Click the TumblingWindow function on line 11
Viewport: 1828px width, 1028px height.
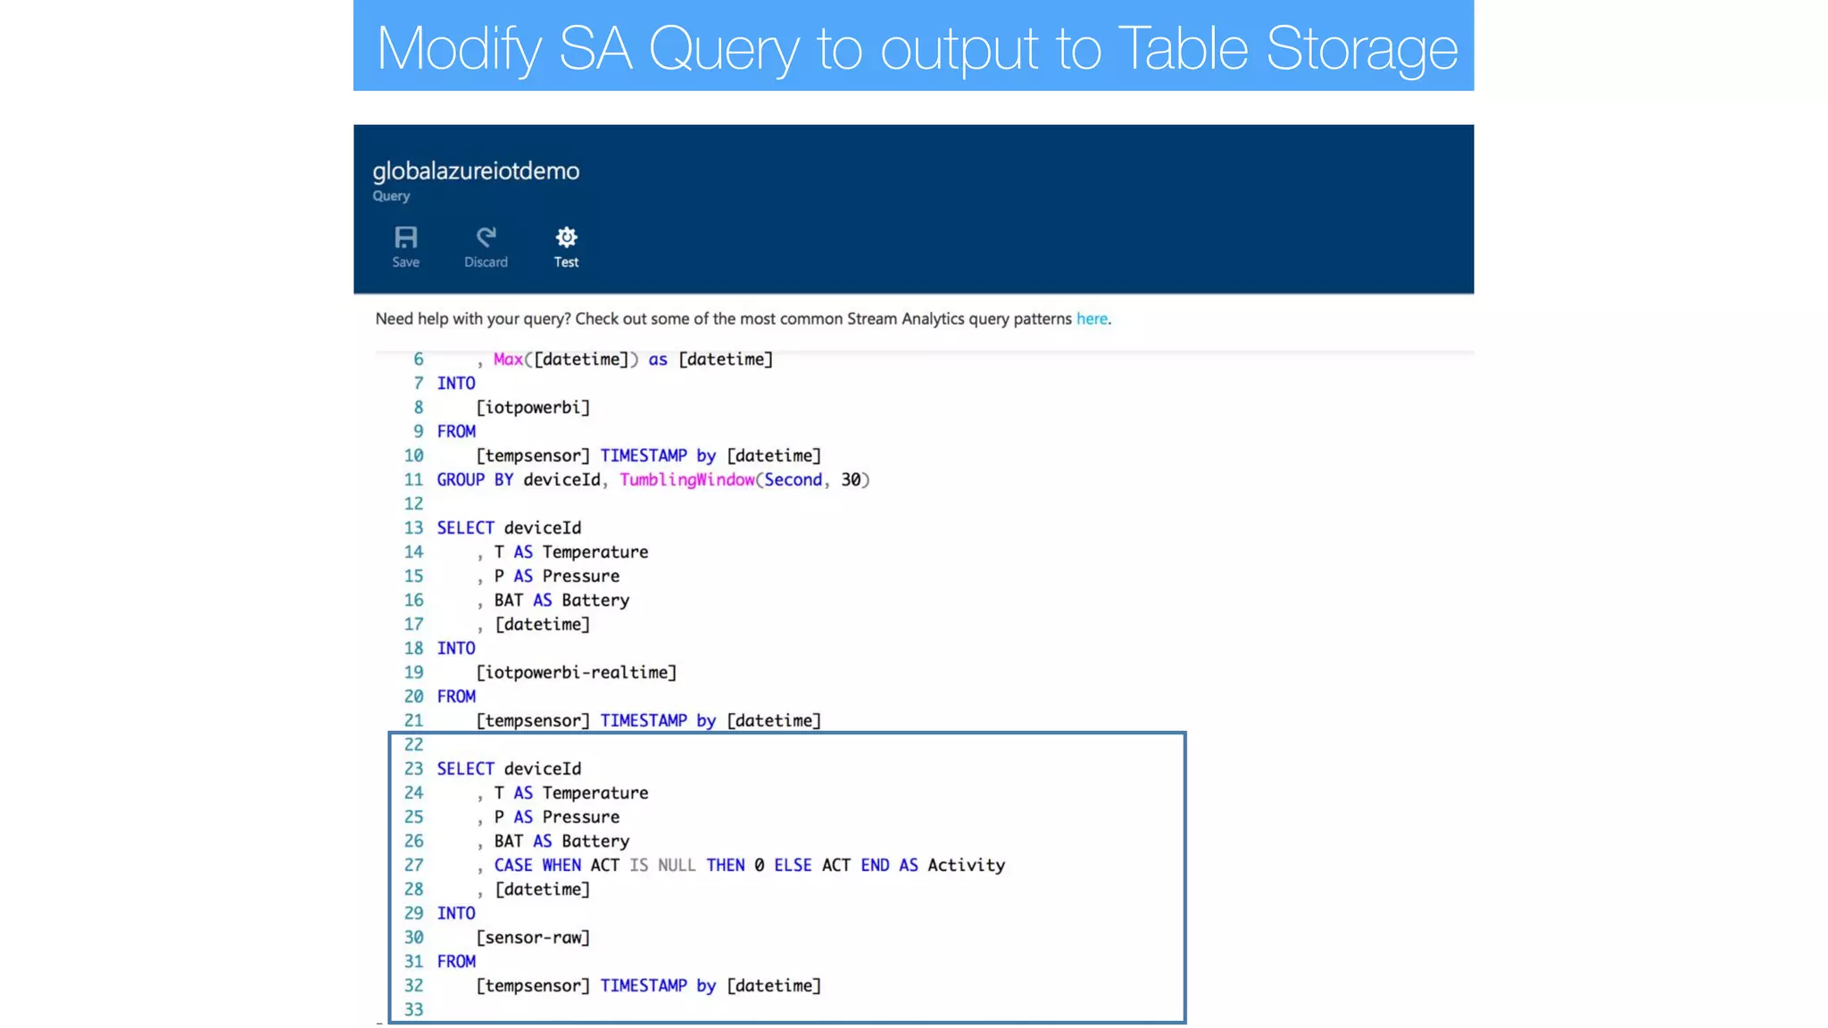[687, 480]
